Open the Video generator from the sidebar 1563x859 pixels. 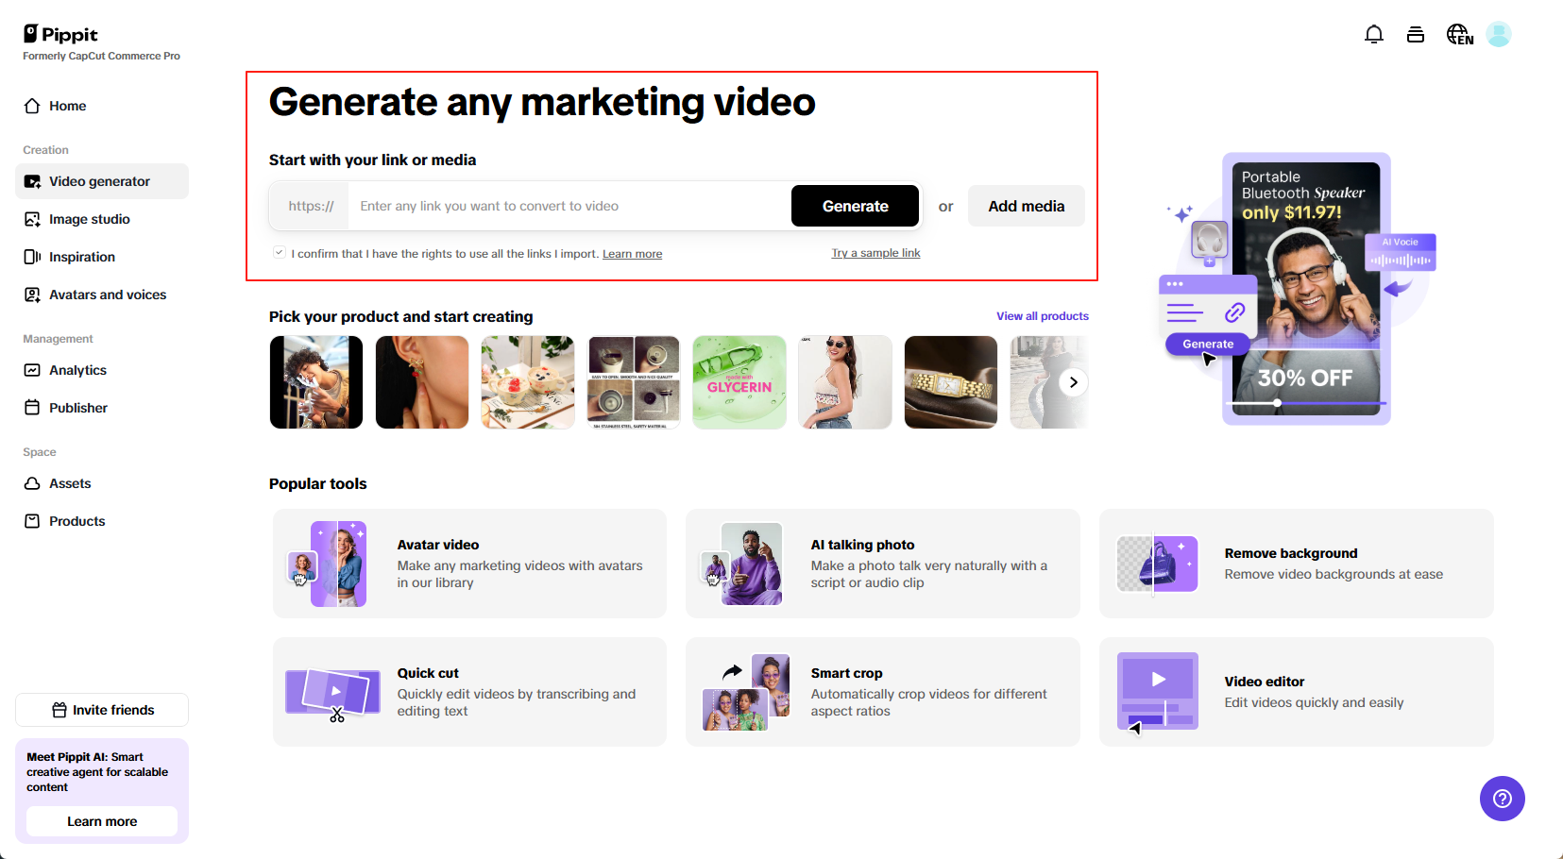pyautogui.click(x=98, y=181)
